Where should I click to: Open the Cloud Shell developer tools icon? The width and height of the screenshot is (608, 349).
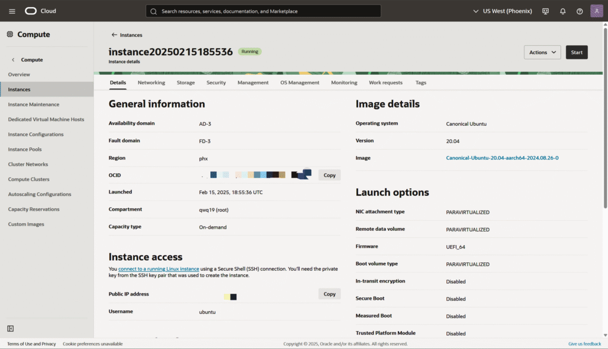click(546, 11)
